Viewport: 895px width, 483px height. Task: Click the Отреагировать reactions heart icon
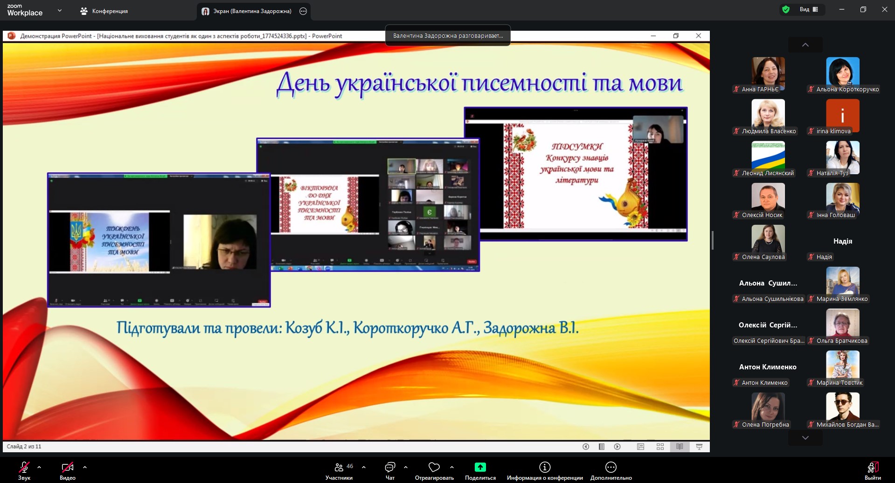click(434, 467)
